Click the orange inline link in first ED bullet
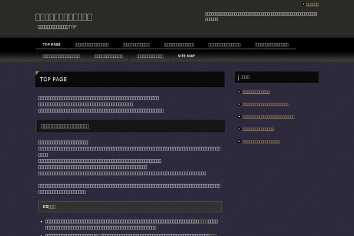This screenshot has height=236, width=354. (x=203, y=222)
